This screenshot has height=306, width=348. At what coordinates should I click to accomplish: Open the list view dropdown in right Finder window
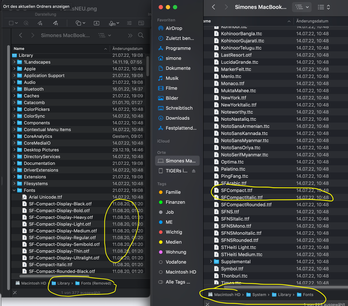pyautogui.click(x=302, y=7)
